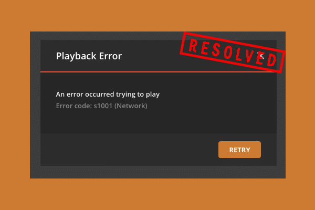Click the orange divider line under title

coord(159,72)
